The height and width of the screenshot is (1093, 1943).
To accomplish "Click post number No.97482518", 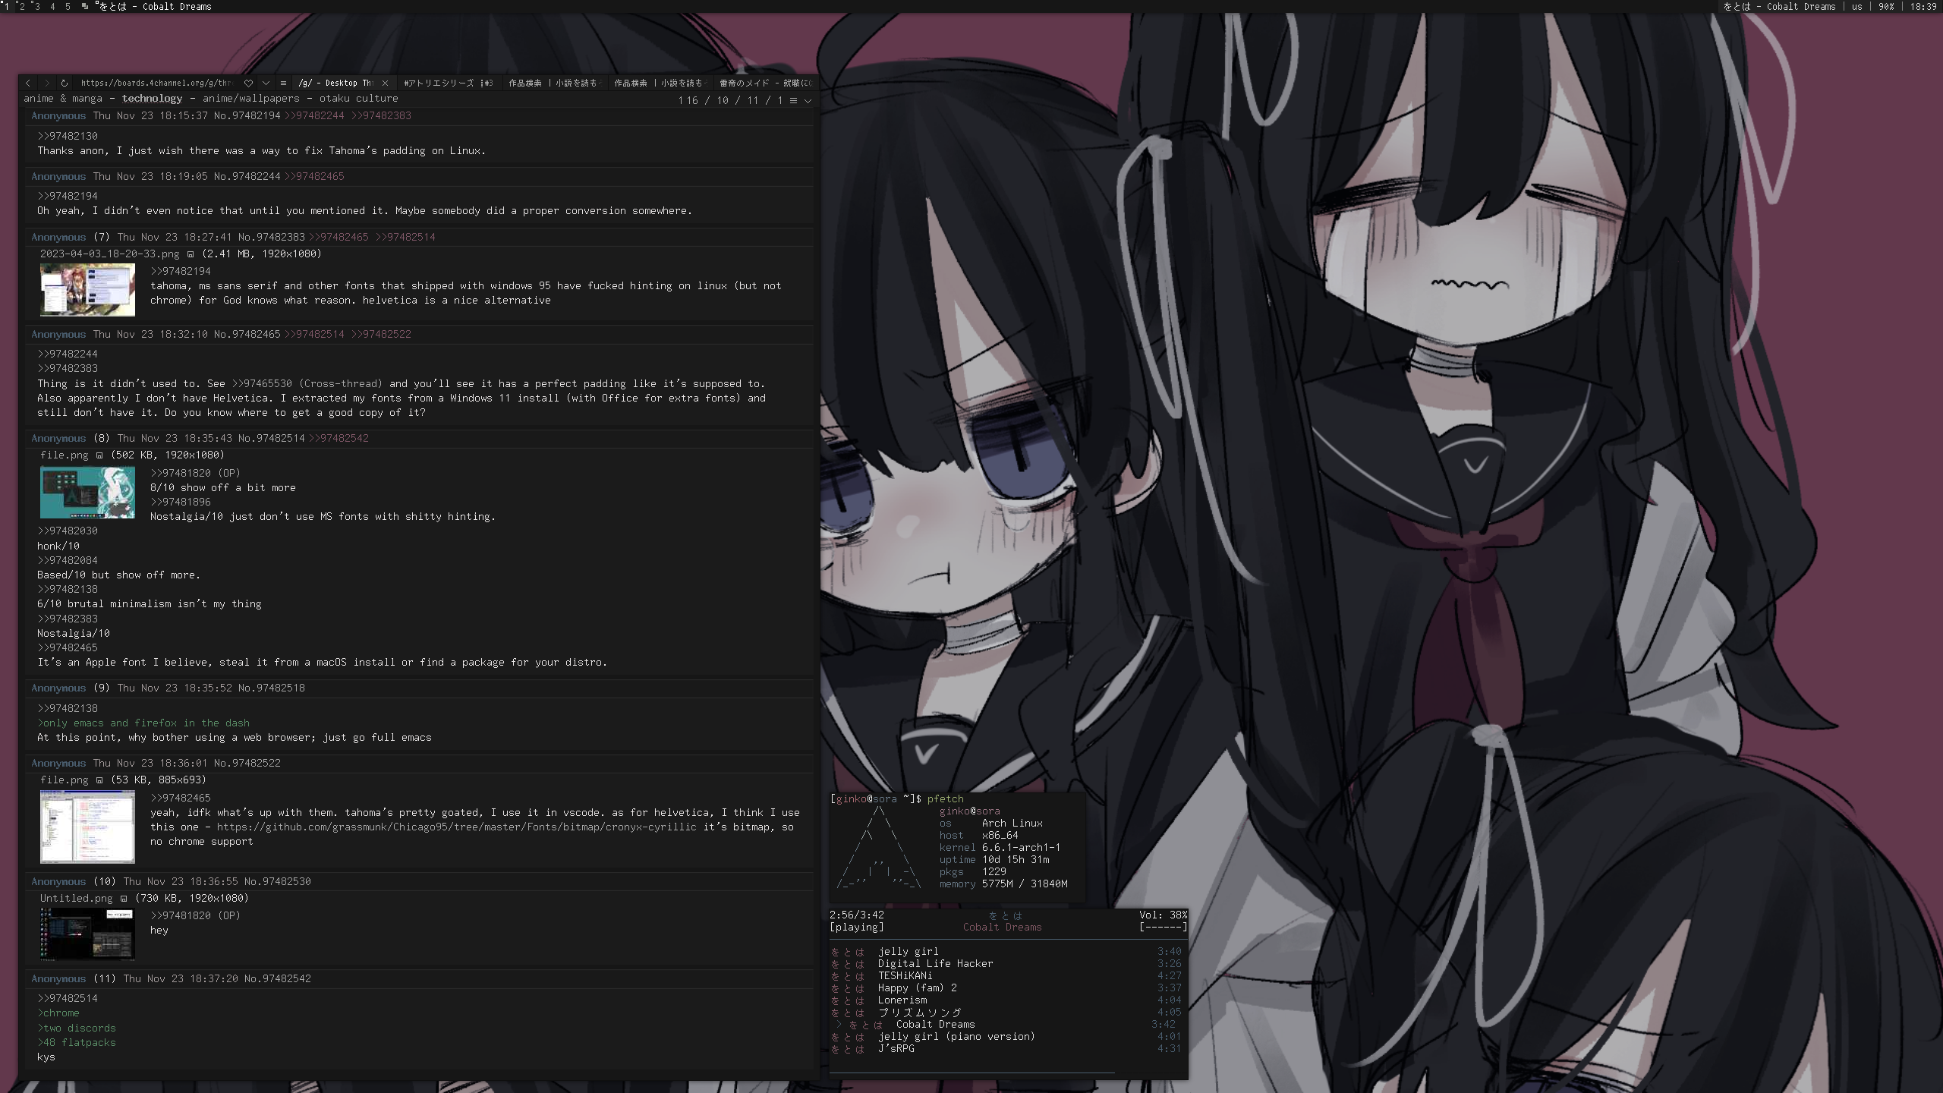I will pos(271,688).
